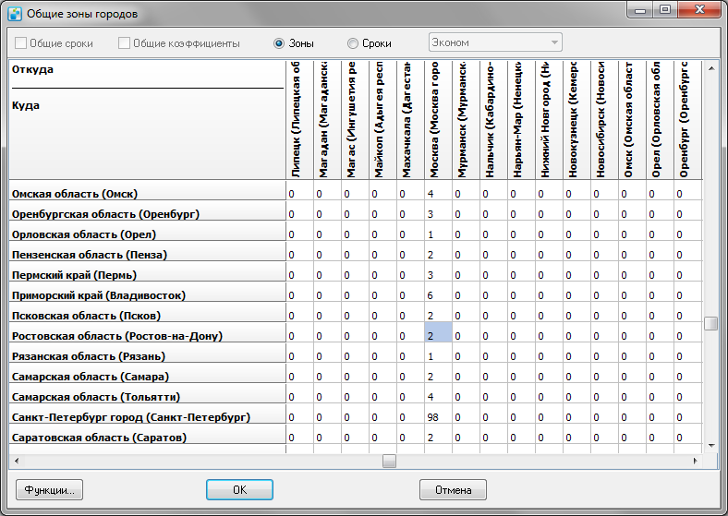The image size is (728, 516).
Task: Click the vertical scrollbar up arrow
Action: pyautogui.click(x=711, y=68)
